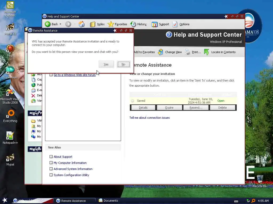
Task: Click the green Back arrow icon
Action: click(x=47, y=24)
